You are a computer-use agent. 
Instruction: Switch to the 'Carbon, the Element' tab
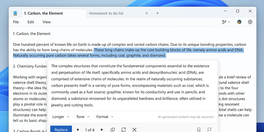pyautogui.click(x=54, y=13)
